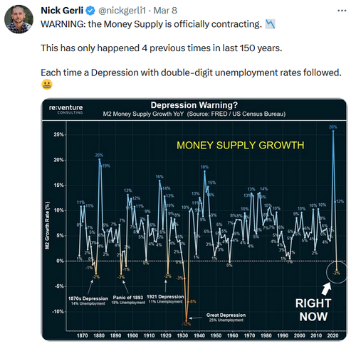Click the Depression Warning? chart title
Image resolution: width=356 pixels, height=346 pixels.
(x=194, y=105)
